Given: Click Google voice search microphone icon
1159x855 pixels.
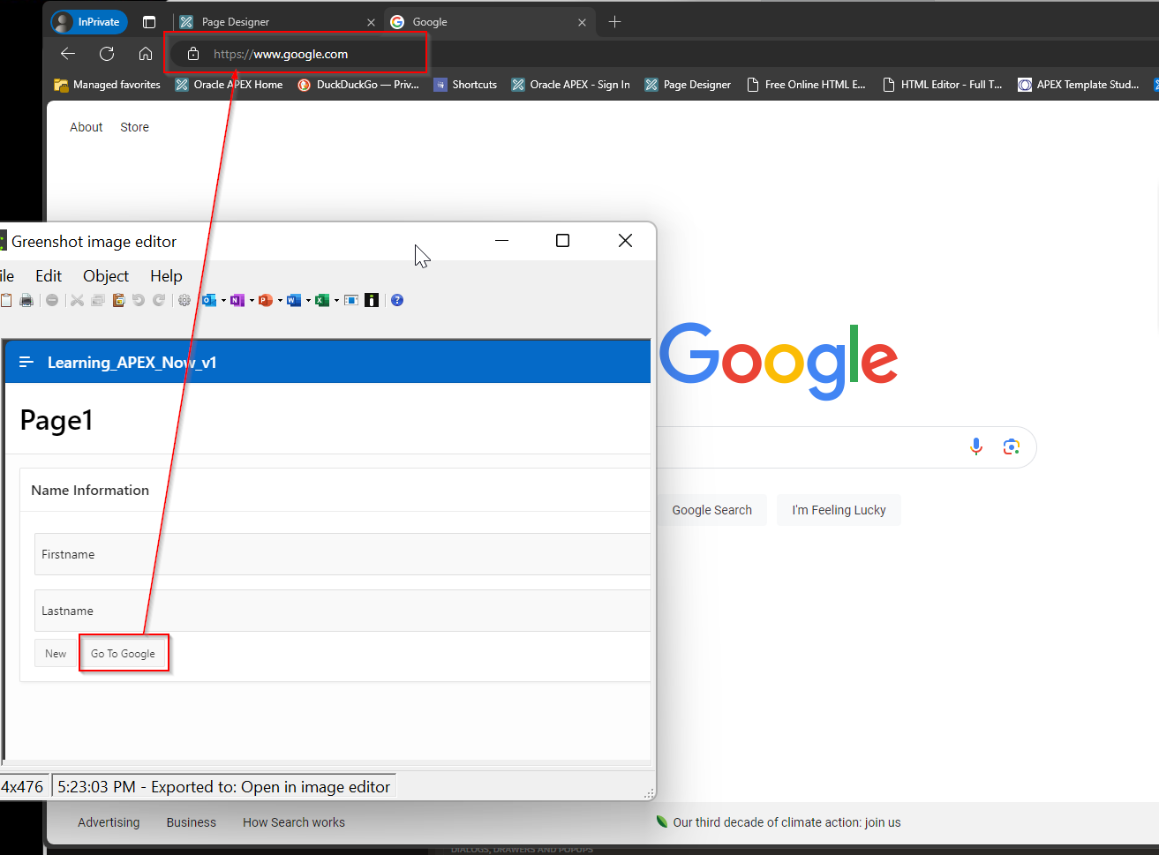Looking at the screenshot, I should point(976,446).
